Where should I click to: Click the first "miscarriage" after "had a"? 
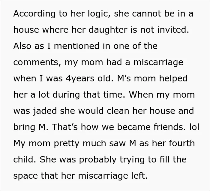[x=158, y=62]
